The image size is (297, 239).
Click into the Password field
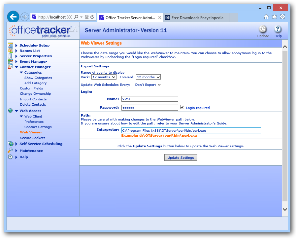[x=149, y=108]
